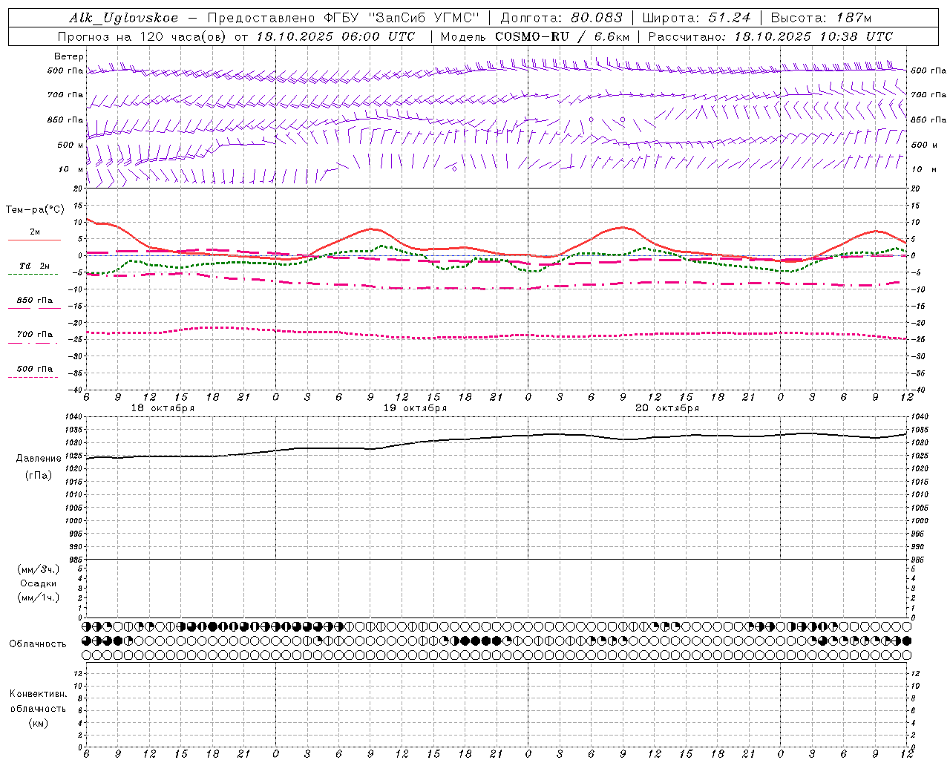The height and width of the screenshot is (760, 950).
Task: Click the (мм/3ч.) precipitation unit label
Action: [x=39, y=569]
